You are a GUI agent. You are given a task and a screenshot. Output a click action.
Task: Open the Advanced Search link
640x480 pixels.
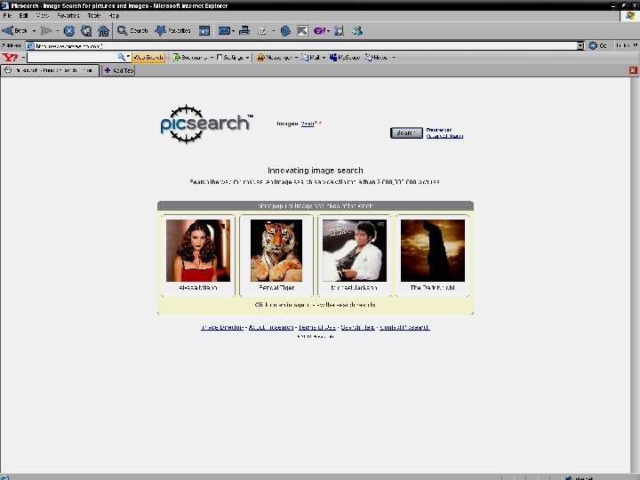(x=444, y=136)
